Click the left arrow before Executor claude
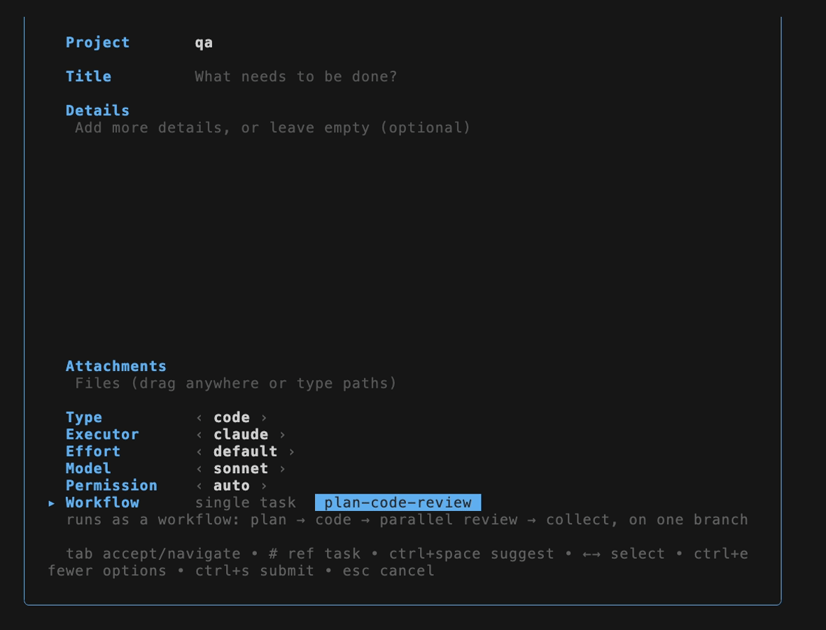Image resolution: width=826 pixels, height=630 pixels. pos(199,435)
